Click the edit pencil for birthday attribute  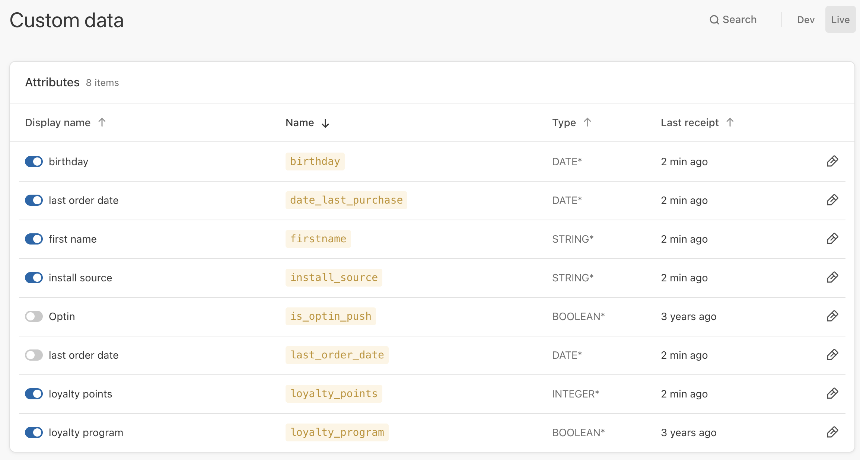[x=832, y=161]
